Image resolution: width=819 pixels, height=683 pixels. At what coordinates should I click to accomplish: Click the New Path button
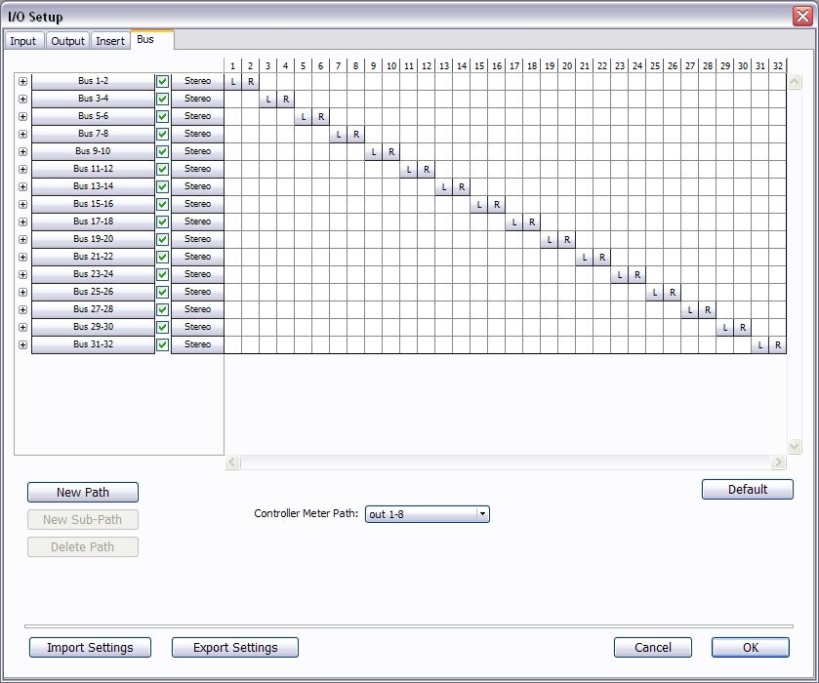click(x=83, y=493)
